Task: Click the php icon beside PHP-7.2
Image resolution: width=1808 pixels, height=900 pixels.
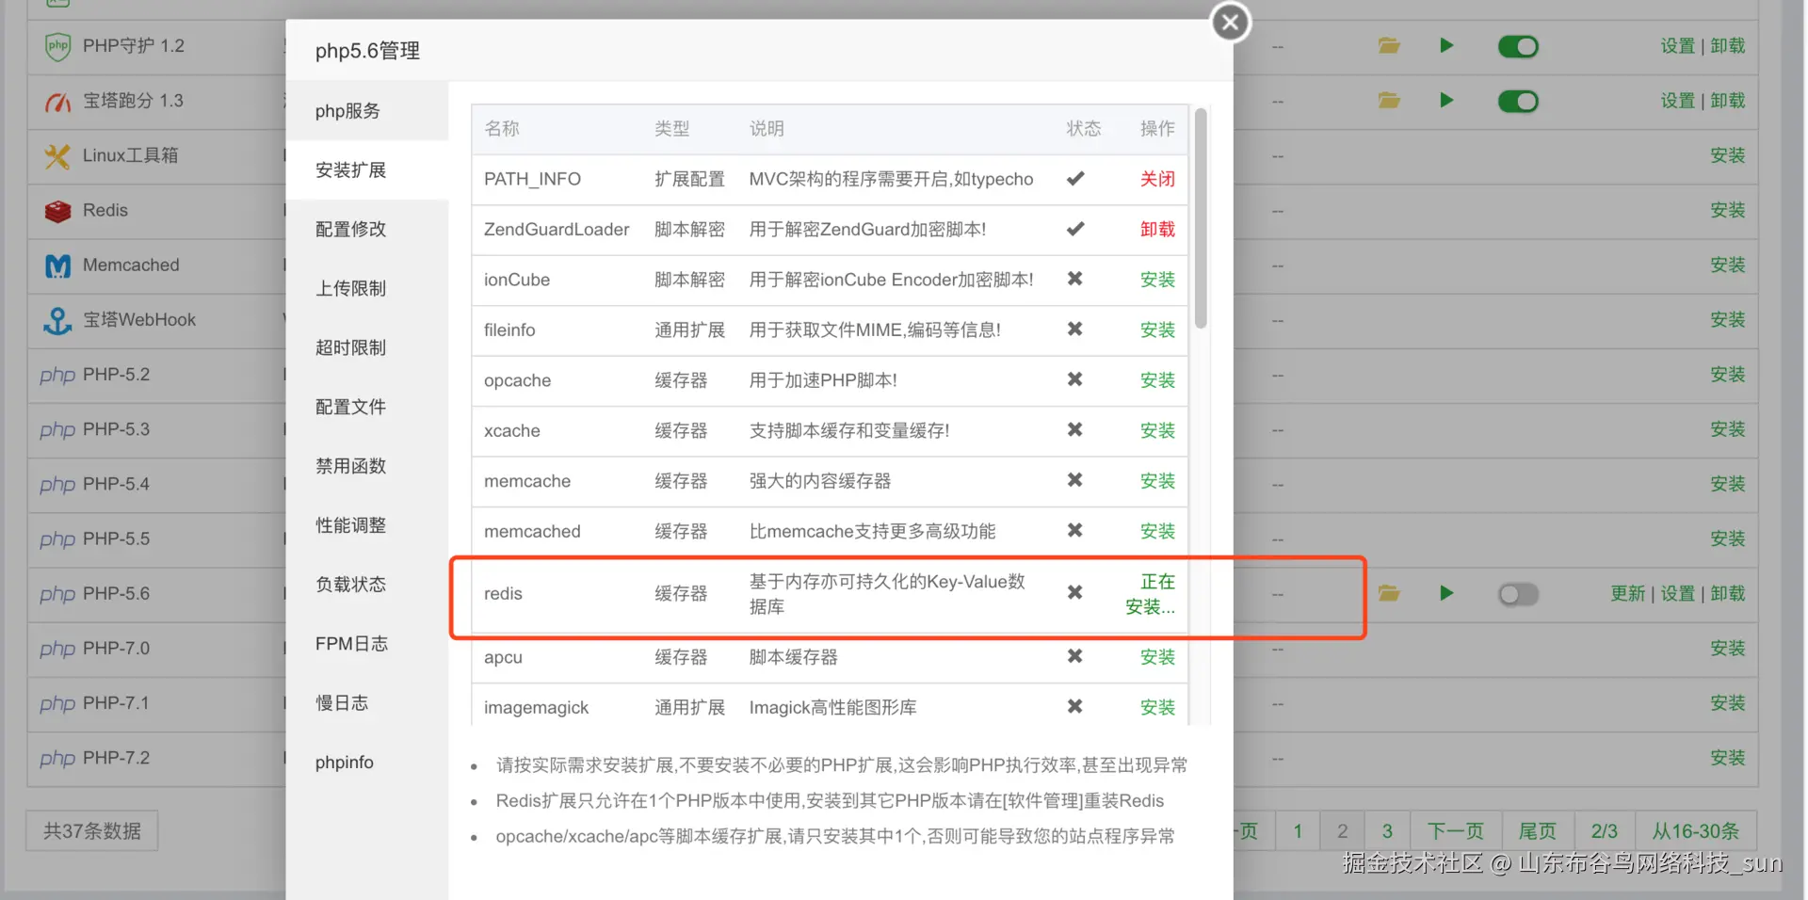Action: coord(57,758)
